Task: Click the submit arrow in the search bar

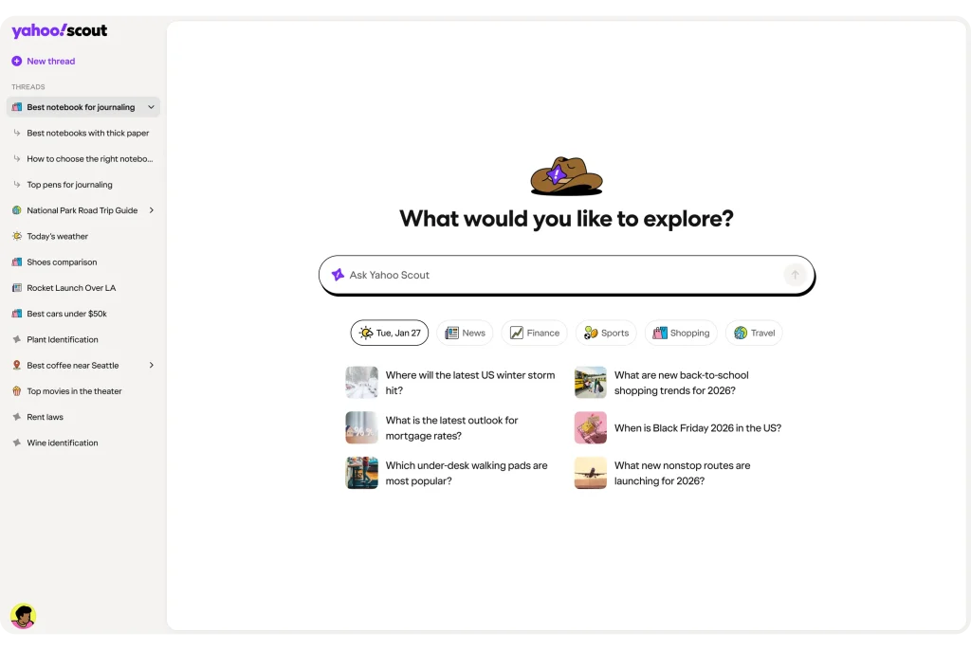Action: coord(795,275)
